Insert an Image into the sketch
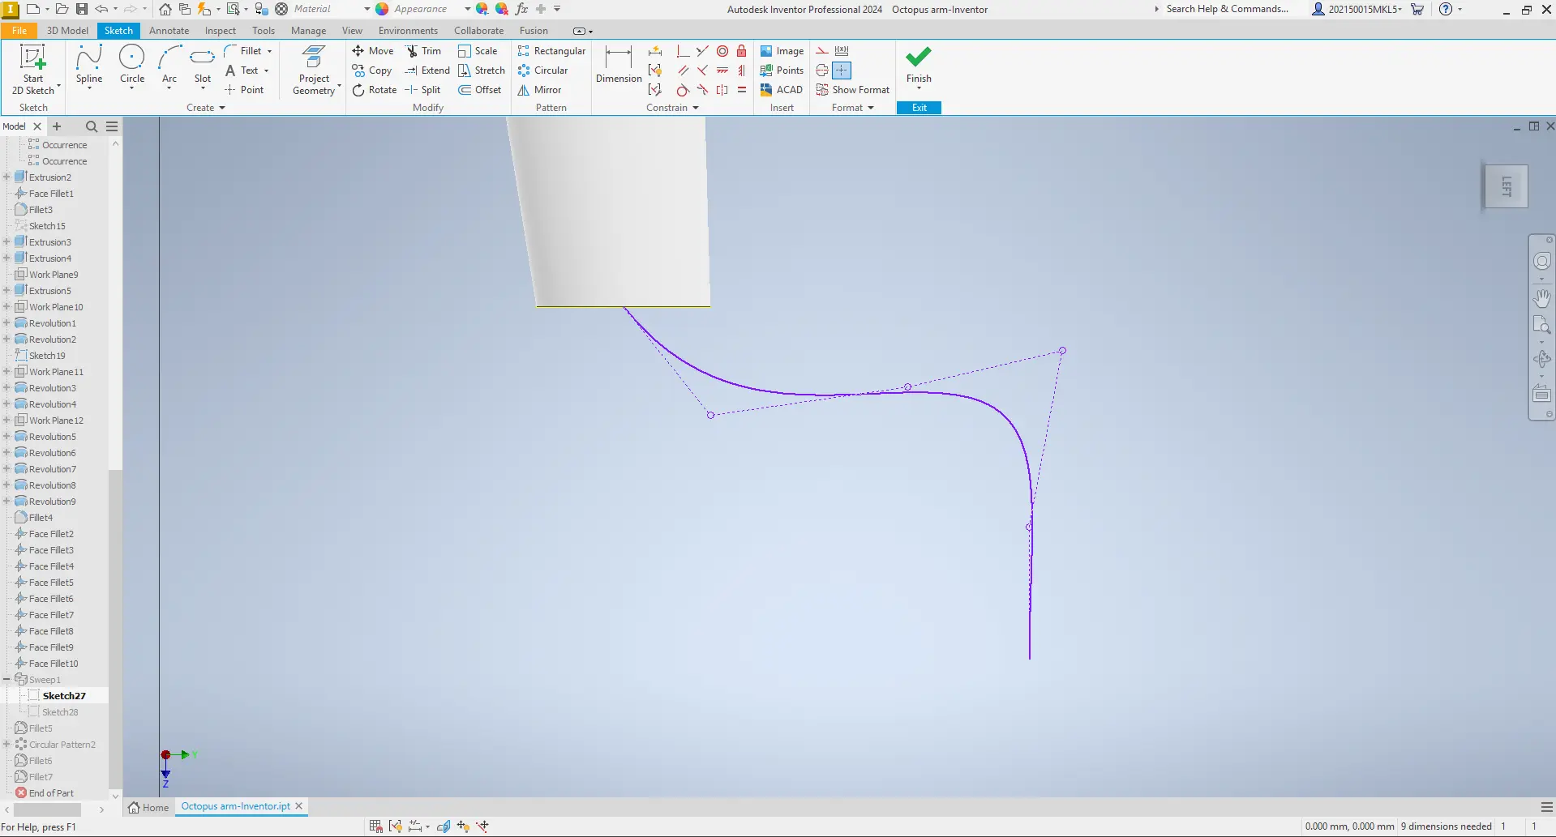This screenshot has height=837, width=1556. pyautogui.click(x=782, y=50)
